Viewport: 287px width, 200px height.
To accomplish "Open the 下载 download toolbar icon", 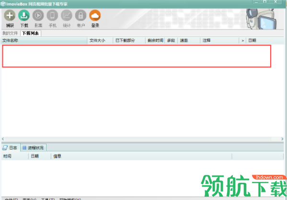I will point(24,15).
